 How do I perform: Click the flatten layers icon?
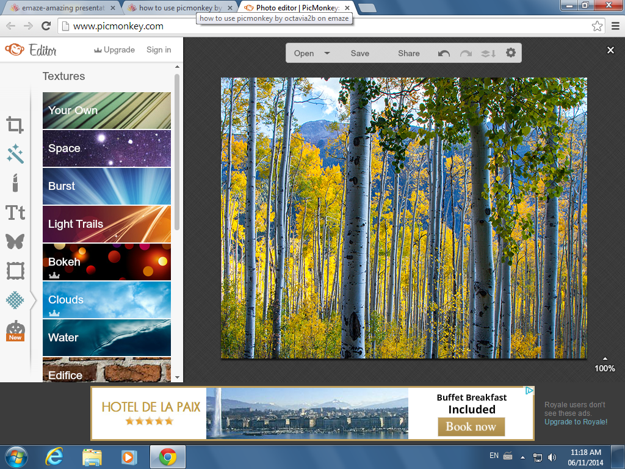coord(488,53)
